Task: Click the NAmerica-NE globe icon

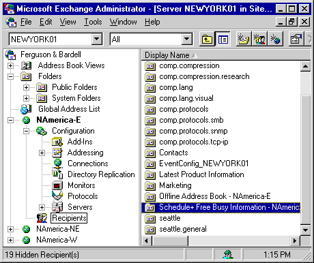Action: click(27, 229)
